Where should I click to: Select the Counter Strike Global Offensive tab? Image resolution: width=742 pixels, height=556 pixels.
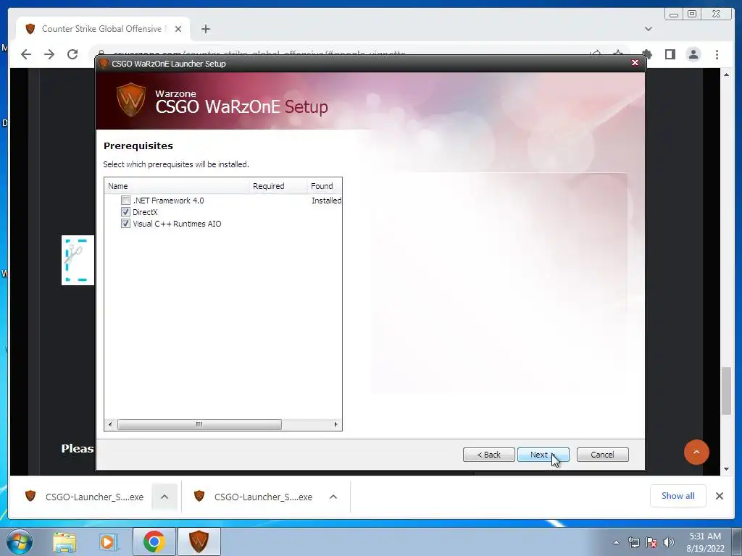(x=103, y=29)
